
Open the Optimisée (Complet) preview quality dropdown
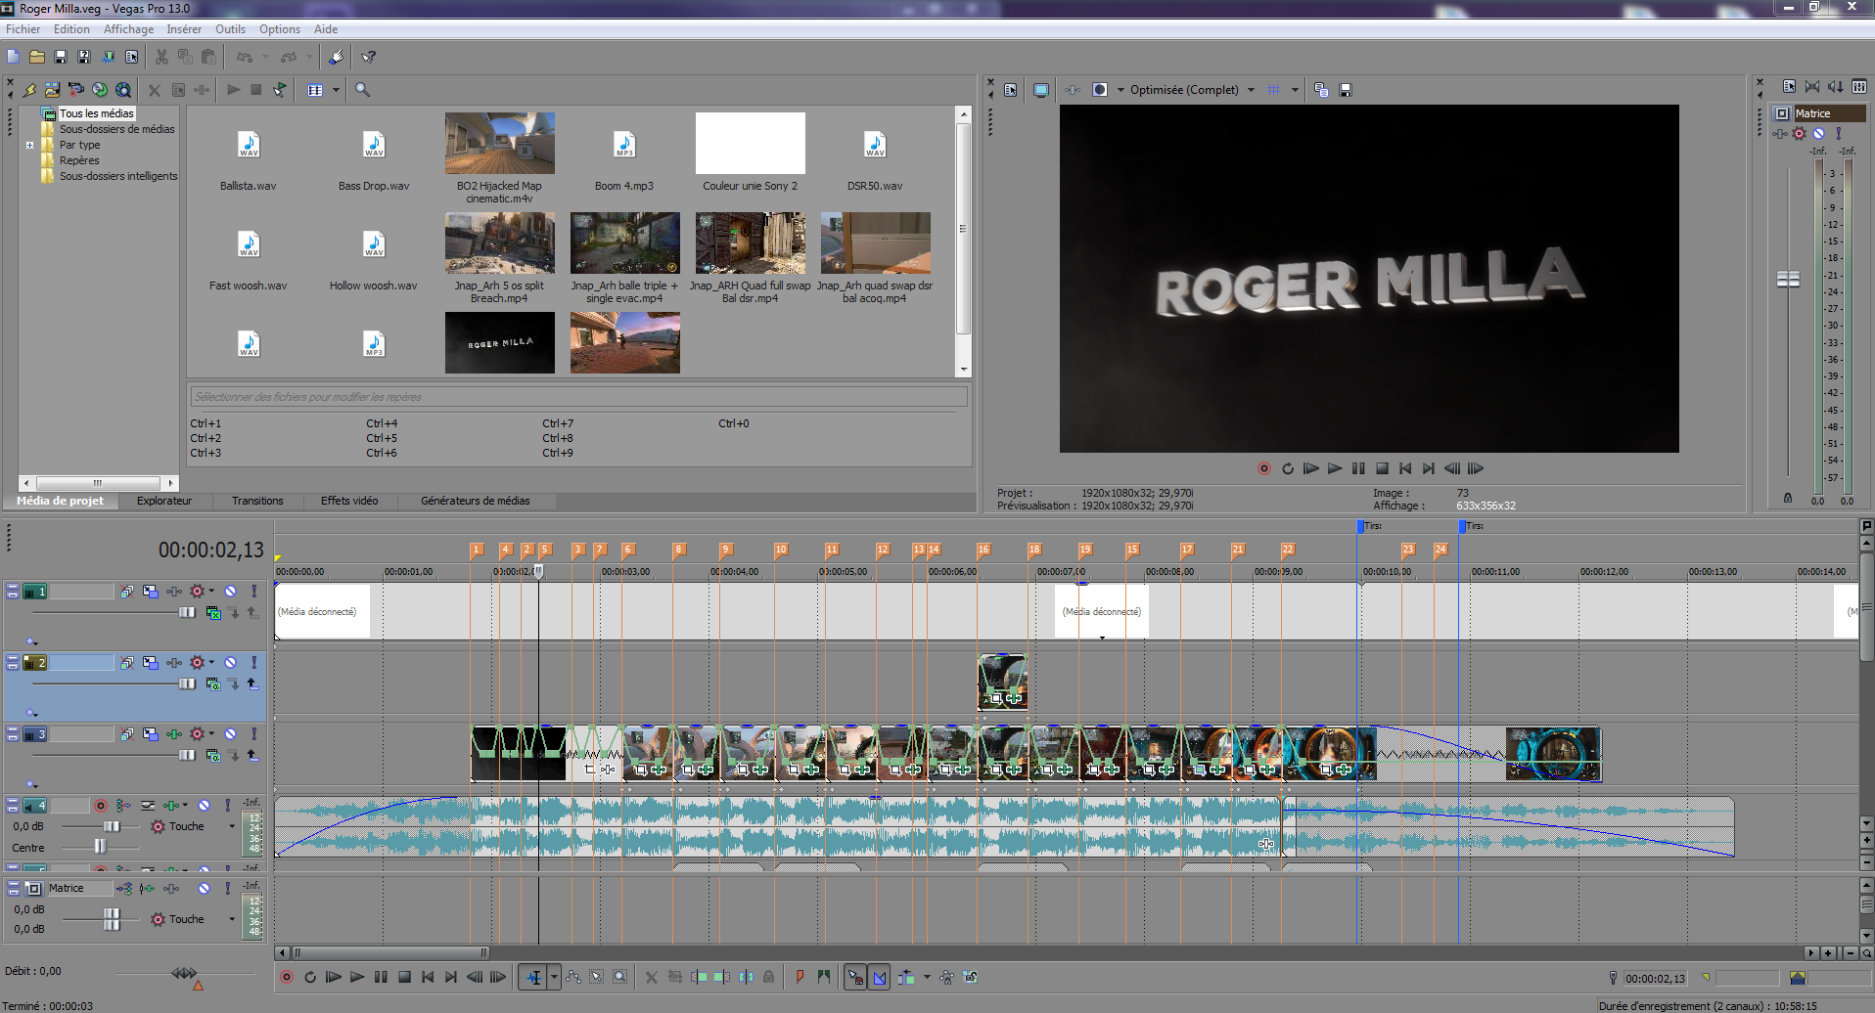1251,90
